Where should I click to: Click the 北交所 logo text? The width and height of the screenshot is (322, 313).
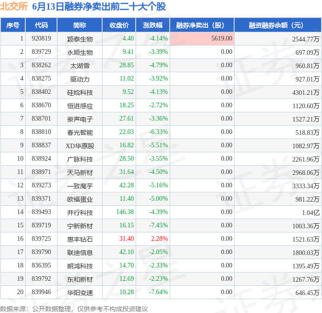click(x=14, y=6)
